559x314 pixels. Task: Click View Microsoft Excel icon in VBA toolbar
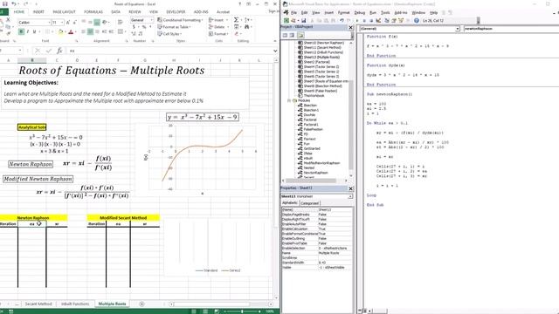[286, 21]
